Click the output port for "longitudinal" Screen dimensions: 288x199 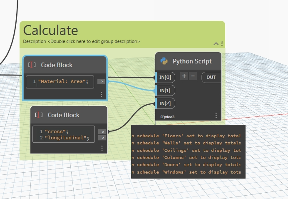tap(102, 138)
